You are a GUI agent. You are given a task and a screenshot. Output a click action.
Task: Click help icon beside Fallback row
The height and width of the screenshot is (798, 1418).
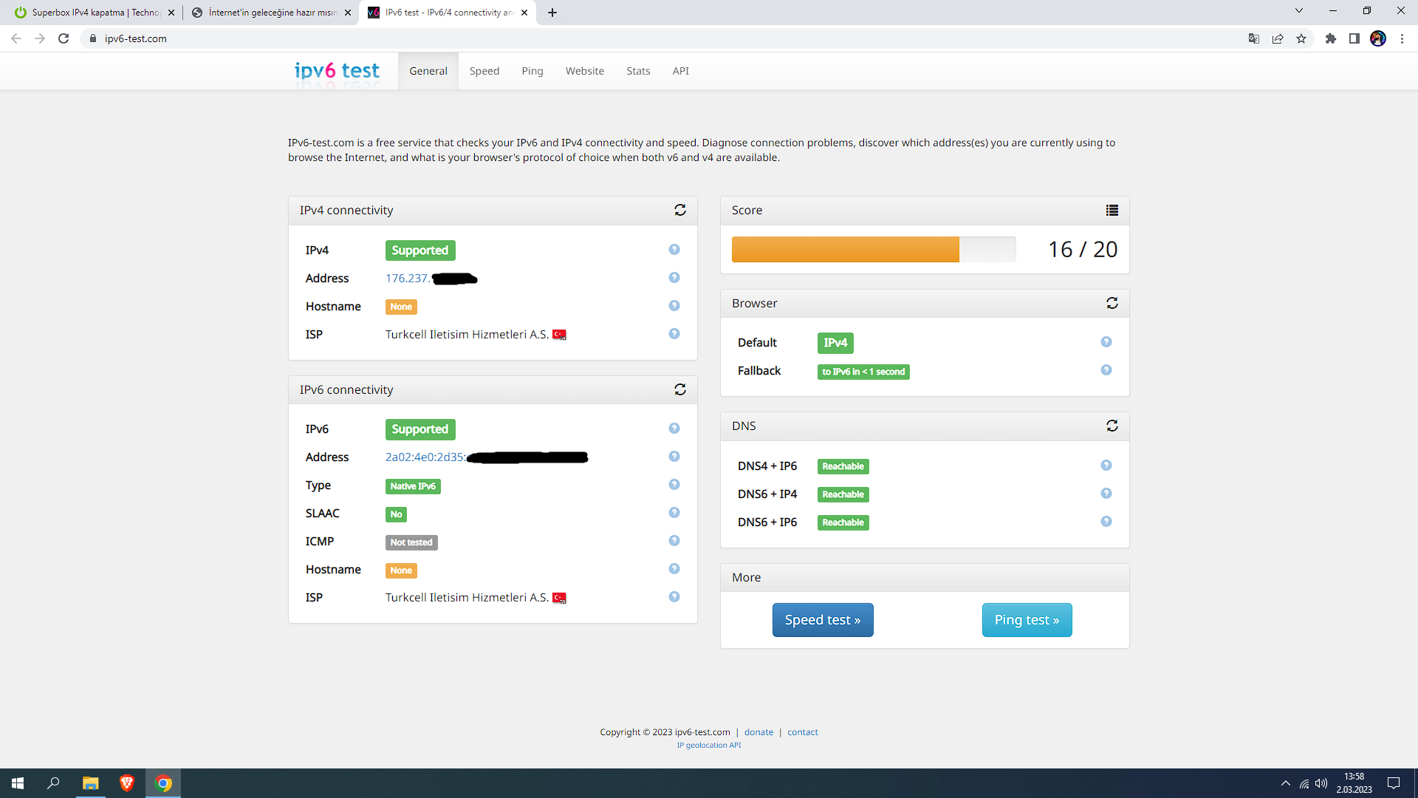tap(1106, 370)
